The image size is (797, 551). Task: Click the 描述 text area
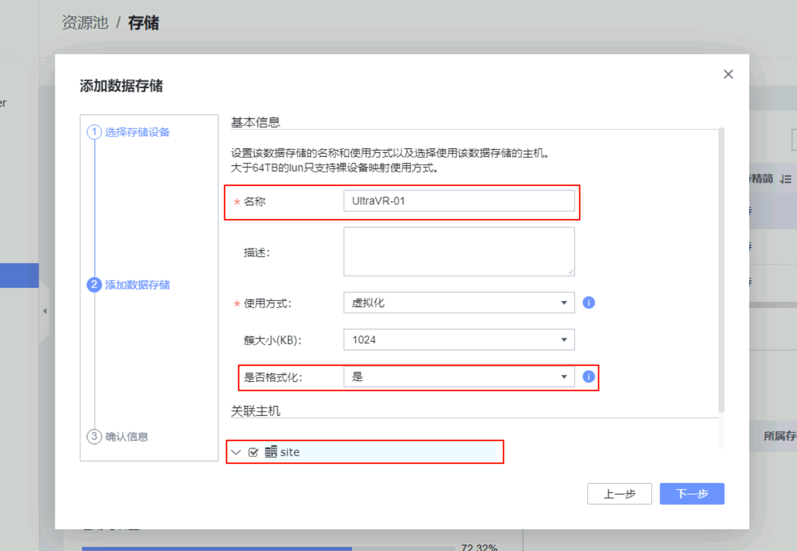point(458,252)
